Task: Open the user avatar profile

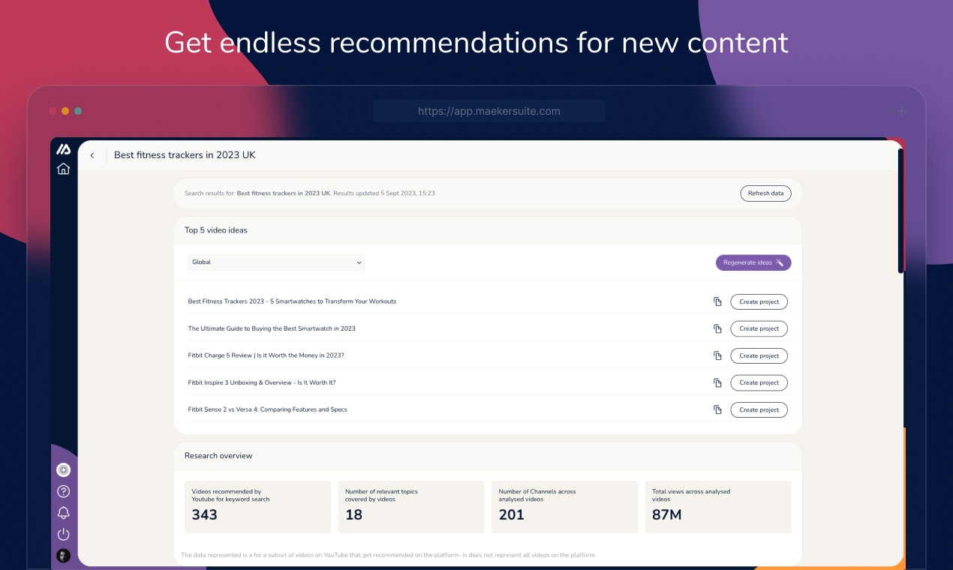Action: (x=64, y=556)
